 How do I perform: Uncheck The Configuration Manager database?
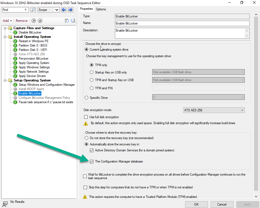coord(91,161)
